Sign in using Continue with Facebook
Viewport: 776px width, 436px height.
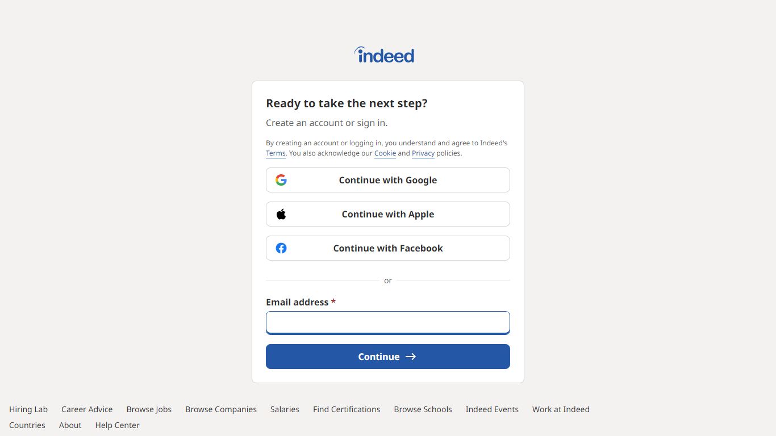[x=388, y=248]
